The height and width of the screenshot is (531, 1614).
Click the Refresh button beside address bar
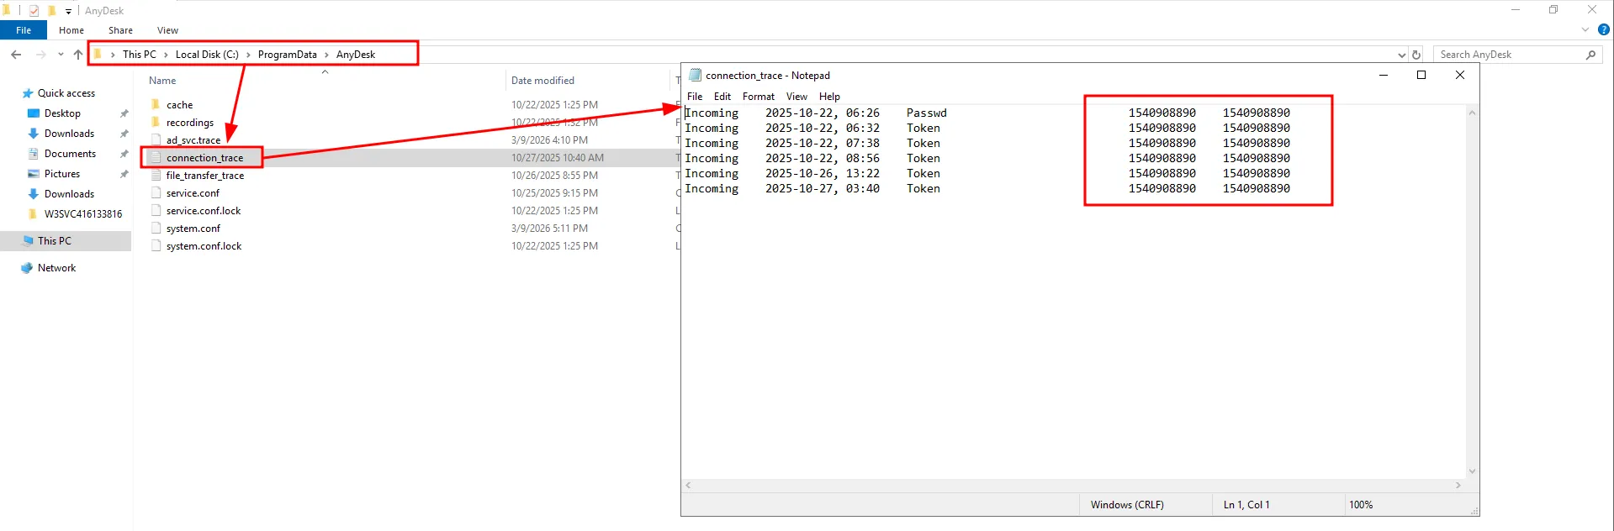(x=1416, y=55)
